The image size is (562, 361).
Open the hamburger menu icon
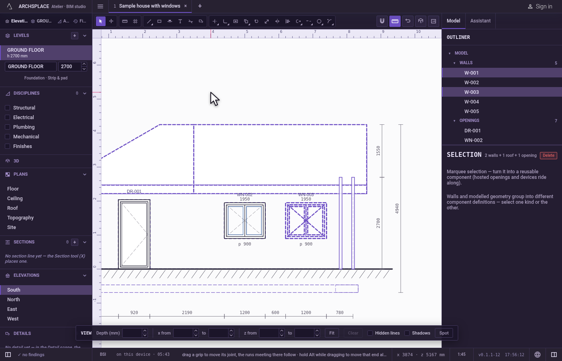click(x=100, y=6)
